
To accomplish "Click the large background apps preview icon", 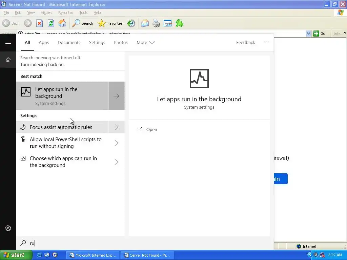I will [199, 79].
